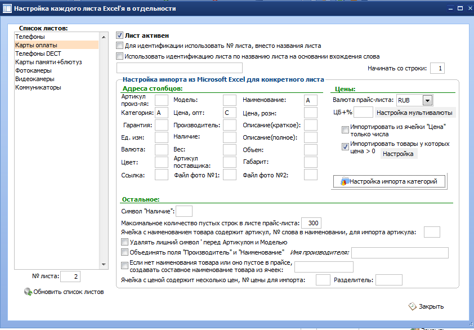474x330 pixels.
Task: Click the Модель column field
Action: (x=230, y=100)
